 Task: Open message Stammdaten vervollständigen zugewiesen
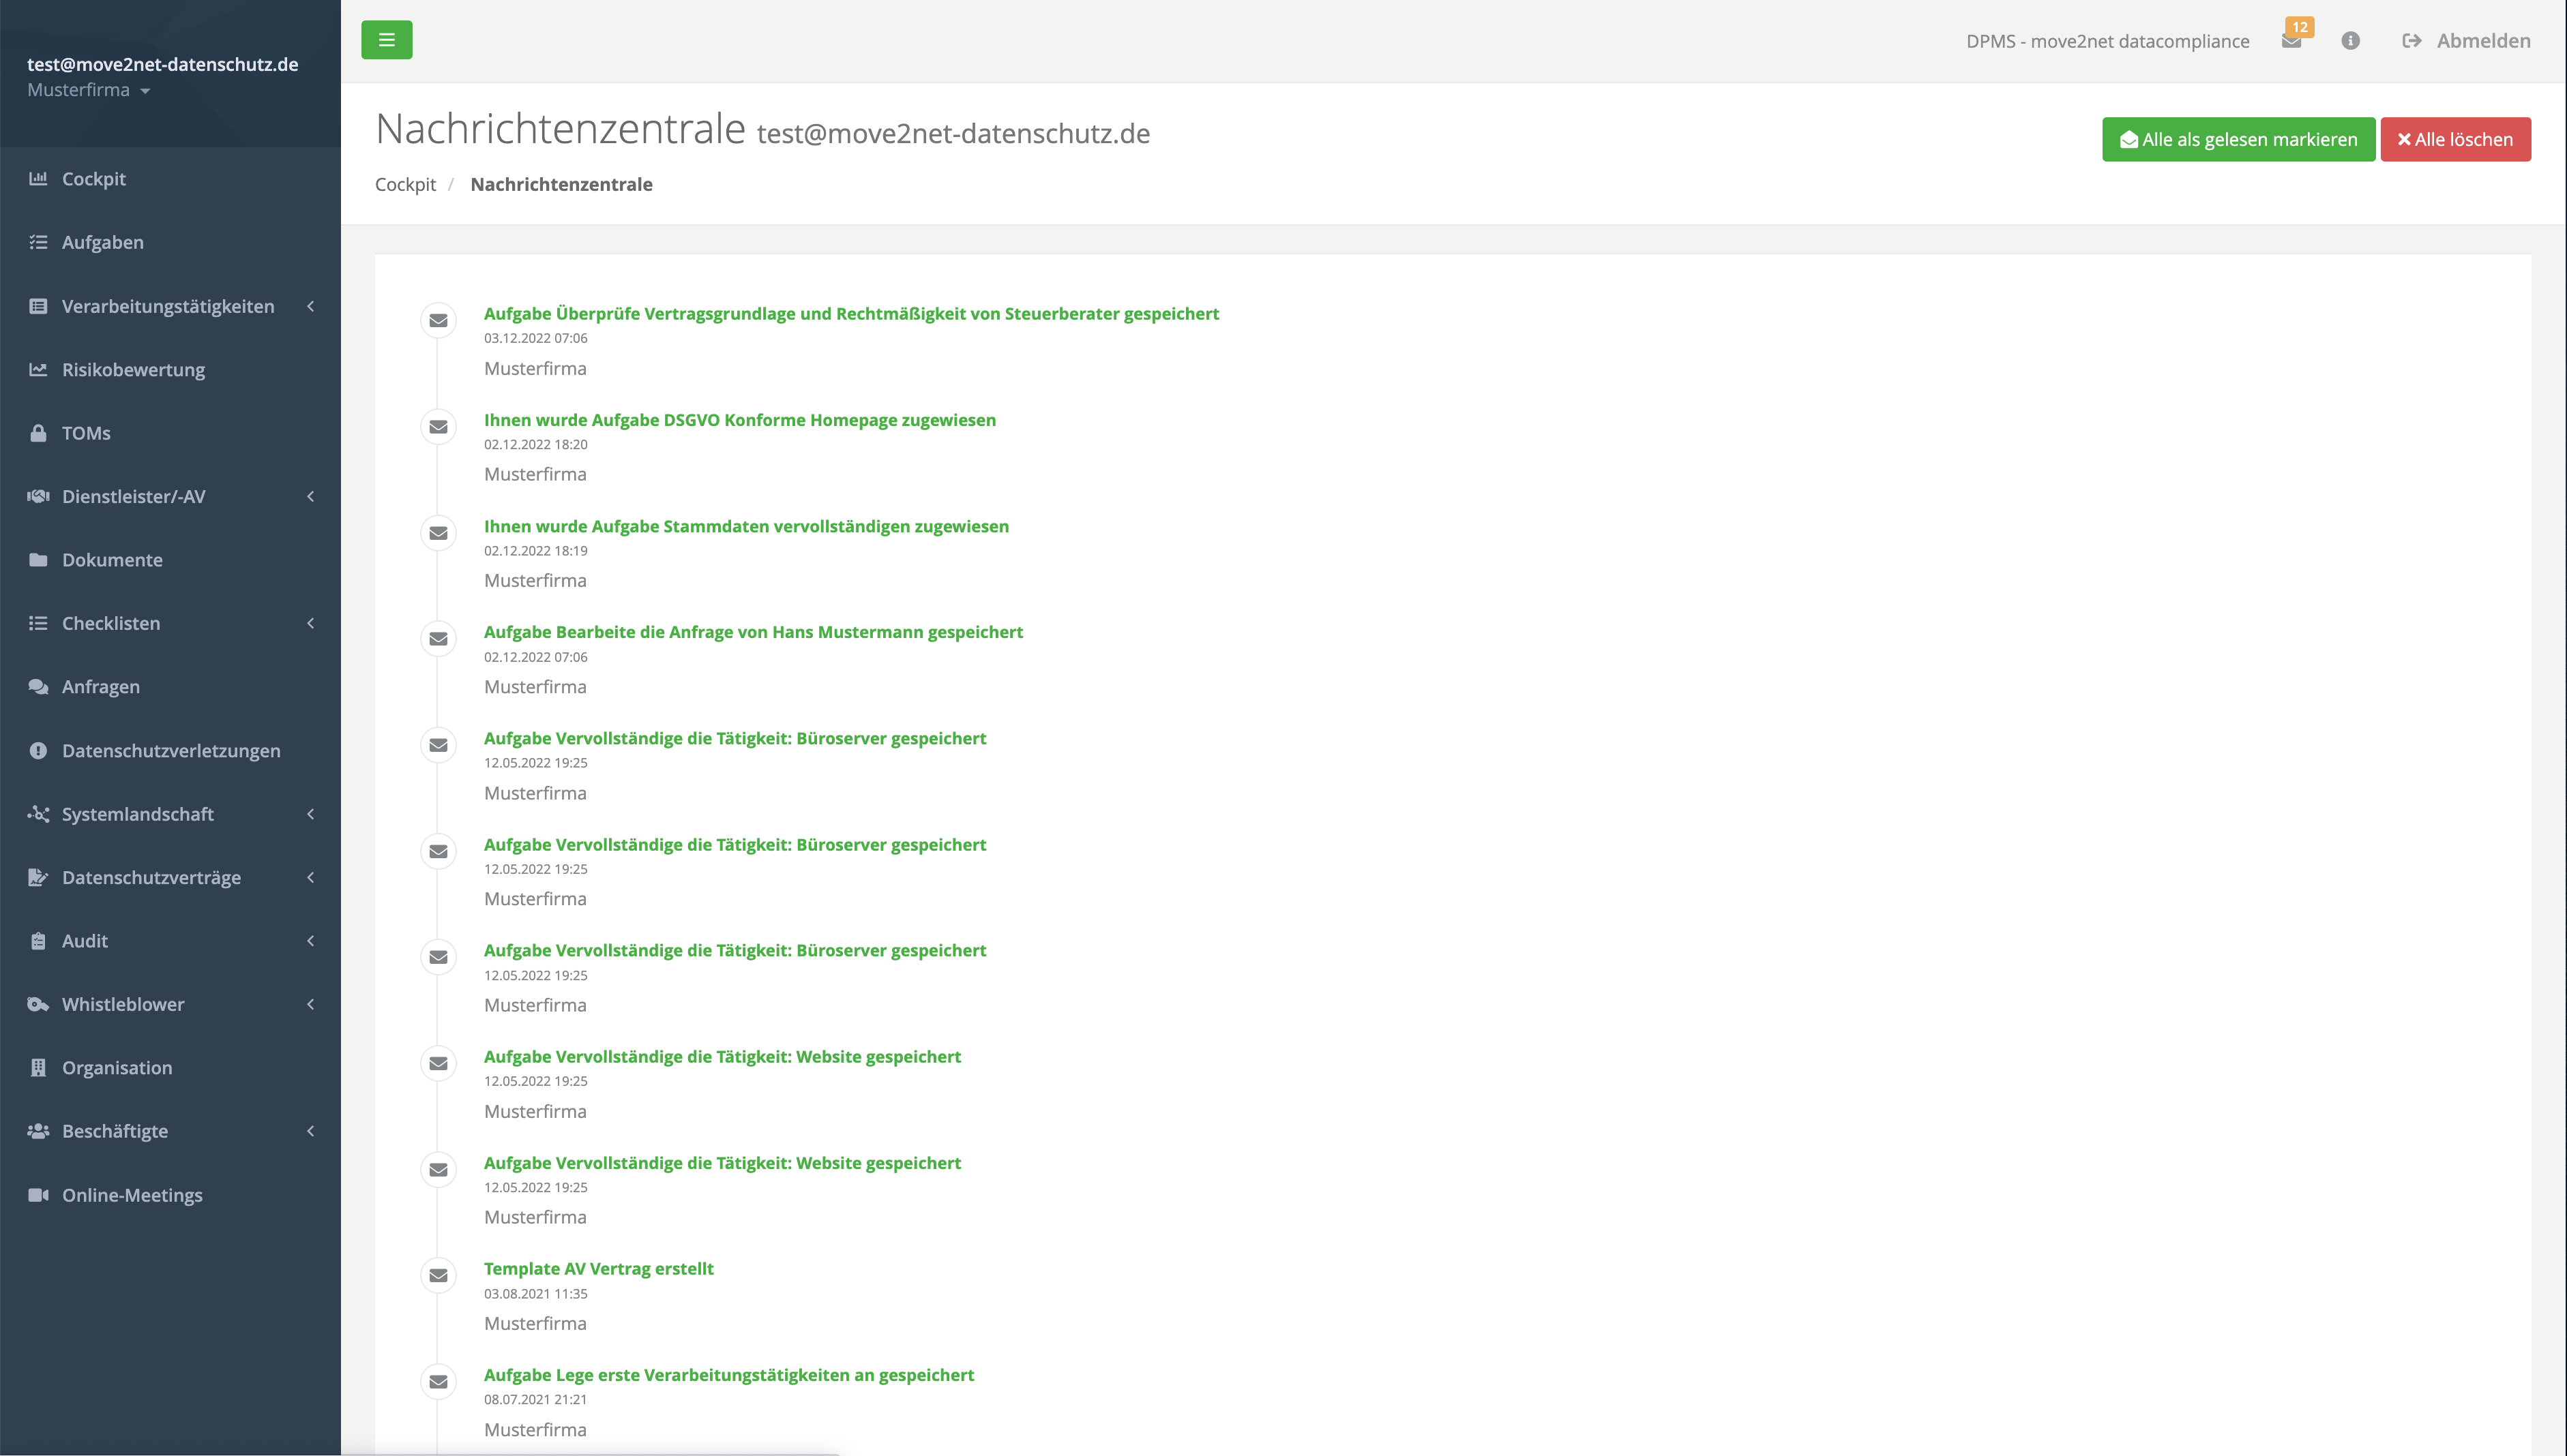click(x=746, y=526)
